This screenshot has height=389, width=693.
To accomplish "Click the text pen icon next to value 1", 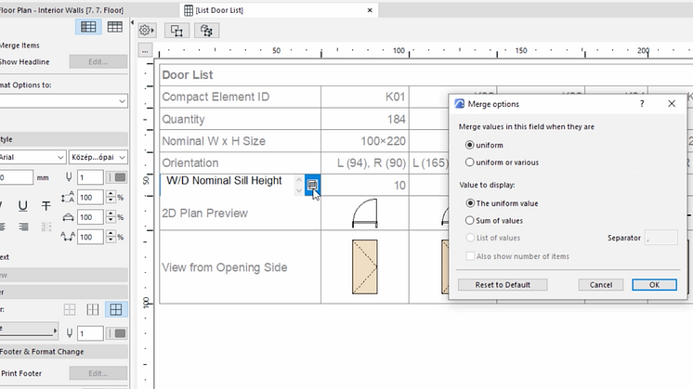I will (x=69, y=177).
